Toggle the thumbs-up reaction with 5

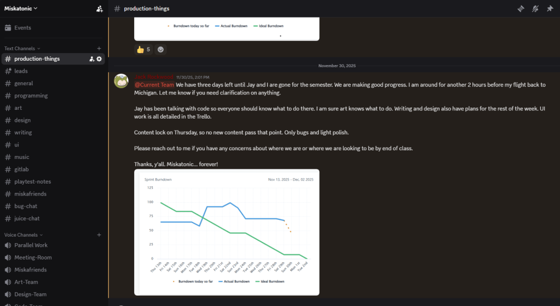143,49
